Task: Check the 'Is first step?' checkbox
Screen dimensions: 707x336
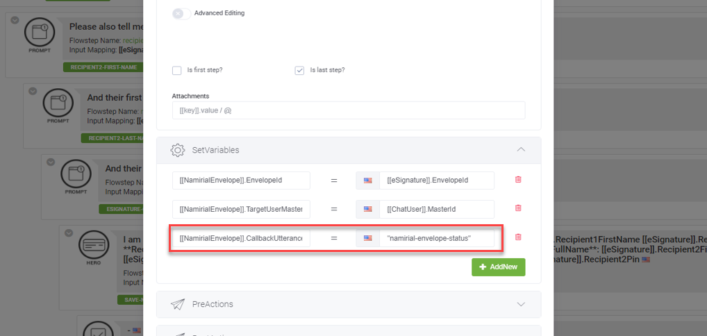Action: point(176,70)
